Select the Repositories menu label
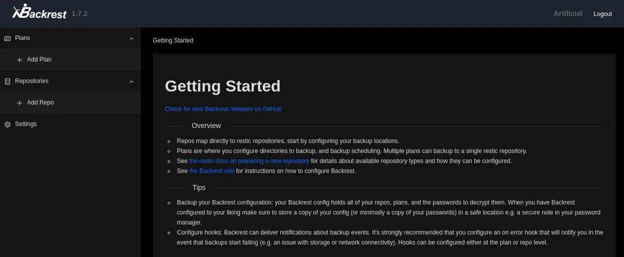This screenshot has height=257, width=624. click(x=32, y=81)
